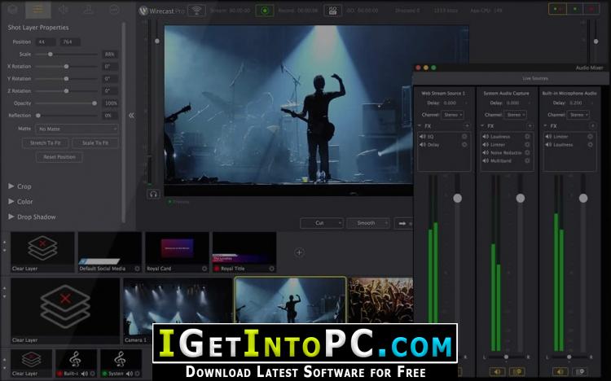Toggle Loudness effect on System Audio Capture
The image size is (611, 381).
click(527, 137)
